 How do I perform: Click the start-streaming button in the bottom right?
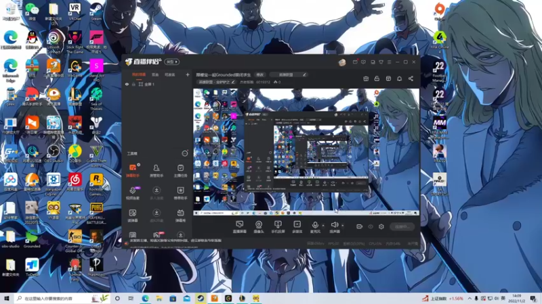pyautogui.click(x=402, y=226)
